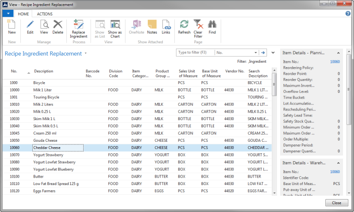The image size is (354, 212).
Task: Show as Chart view icon
Action: pyautogui.click(x=115, y=28)
